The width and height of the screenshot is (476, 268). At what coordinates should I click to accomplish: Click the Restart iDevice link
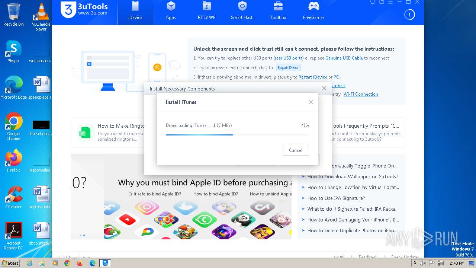click(x=313, y=77)
